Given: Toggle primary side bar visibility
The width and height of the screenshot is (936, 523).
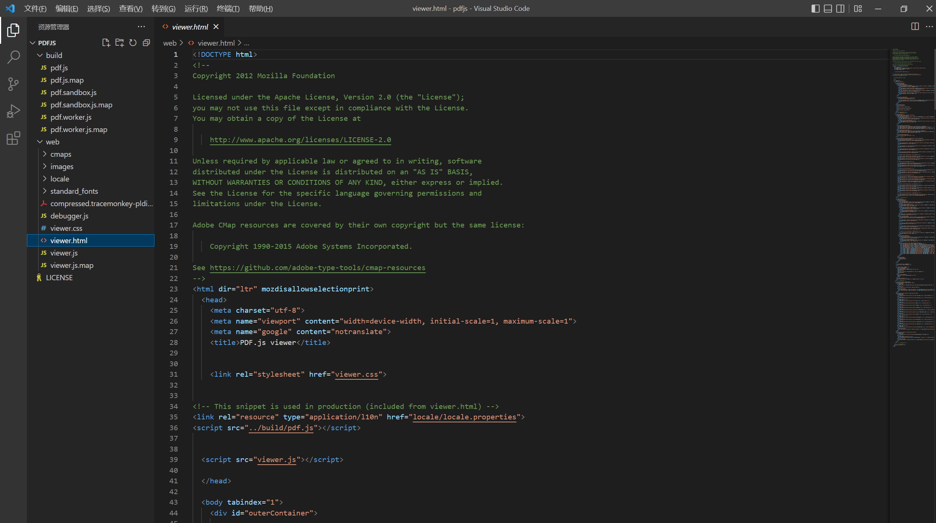Looking at the screenshot, I should [x=816, y=9].
